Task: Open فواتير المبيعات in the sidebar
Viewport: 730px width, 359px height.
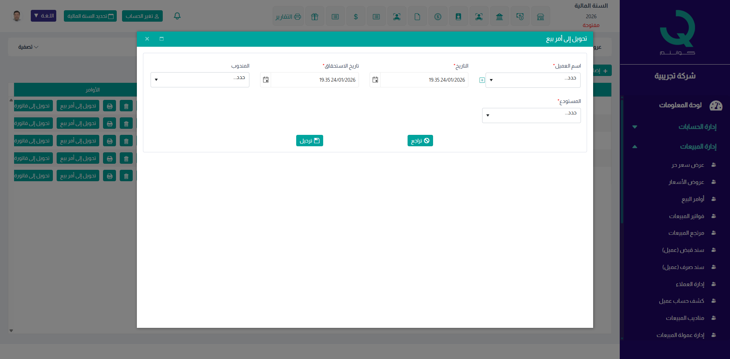Action: coord(686,216)
